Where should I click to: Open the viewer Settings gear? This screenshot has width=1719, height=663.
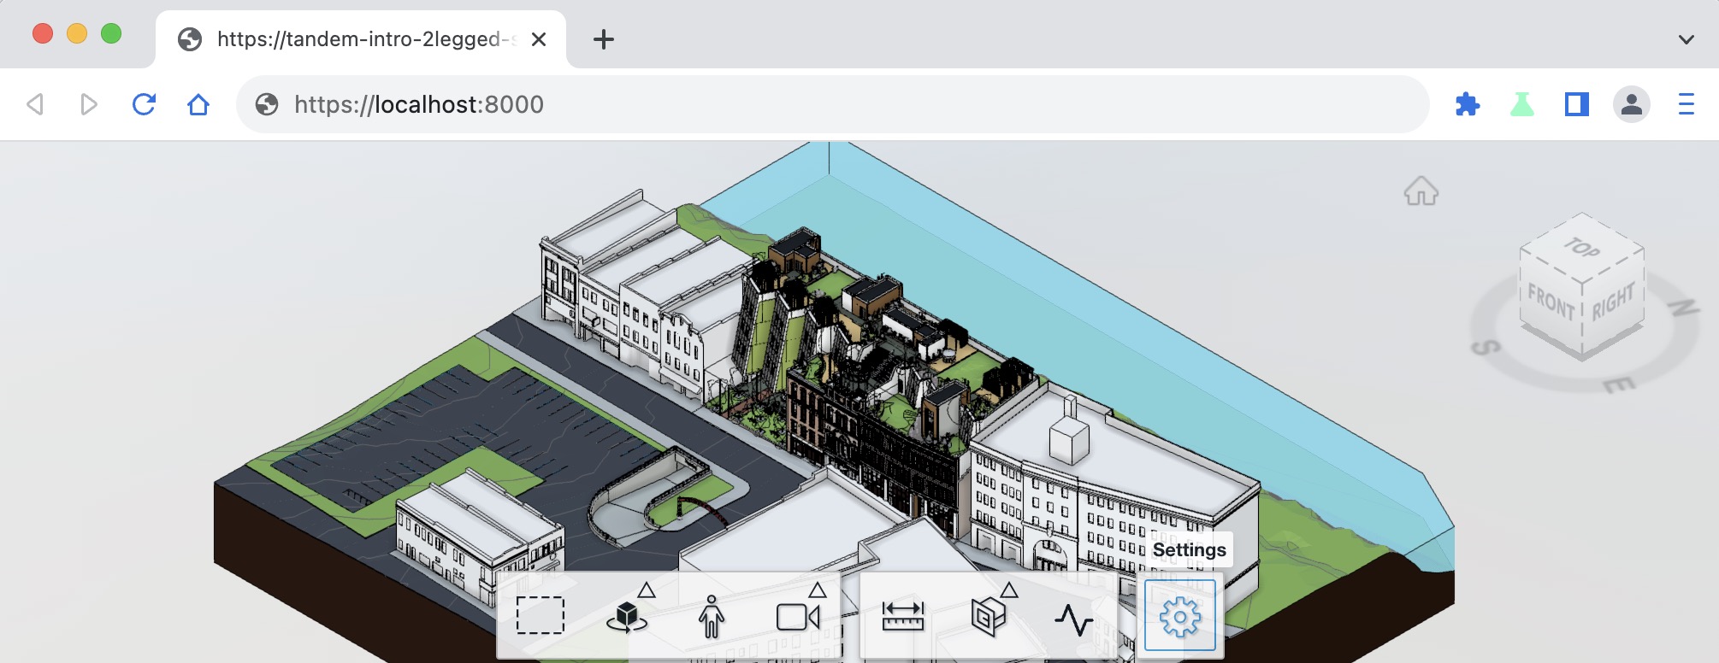tap(1180, 616)
